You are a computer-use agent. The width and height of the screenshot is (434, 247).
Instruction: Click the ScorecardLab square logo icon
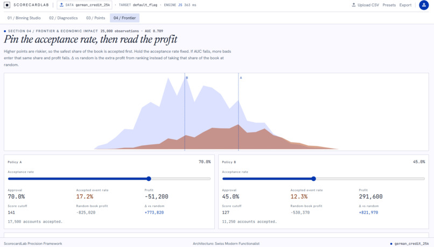[7, 5]
